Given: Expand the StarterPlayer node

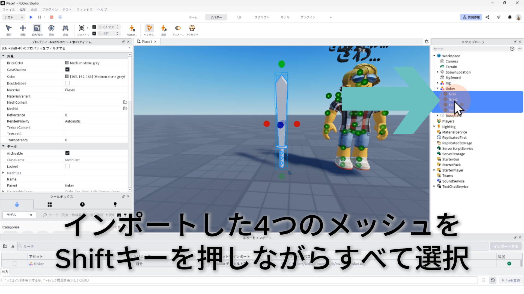Looking at the screenshot, I should 434,170.
